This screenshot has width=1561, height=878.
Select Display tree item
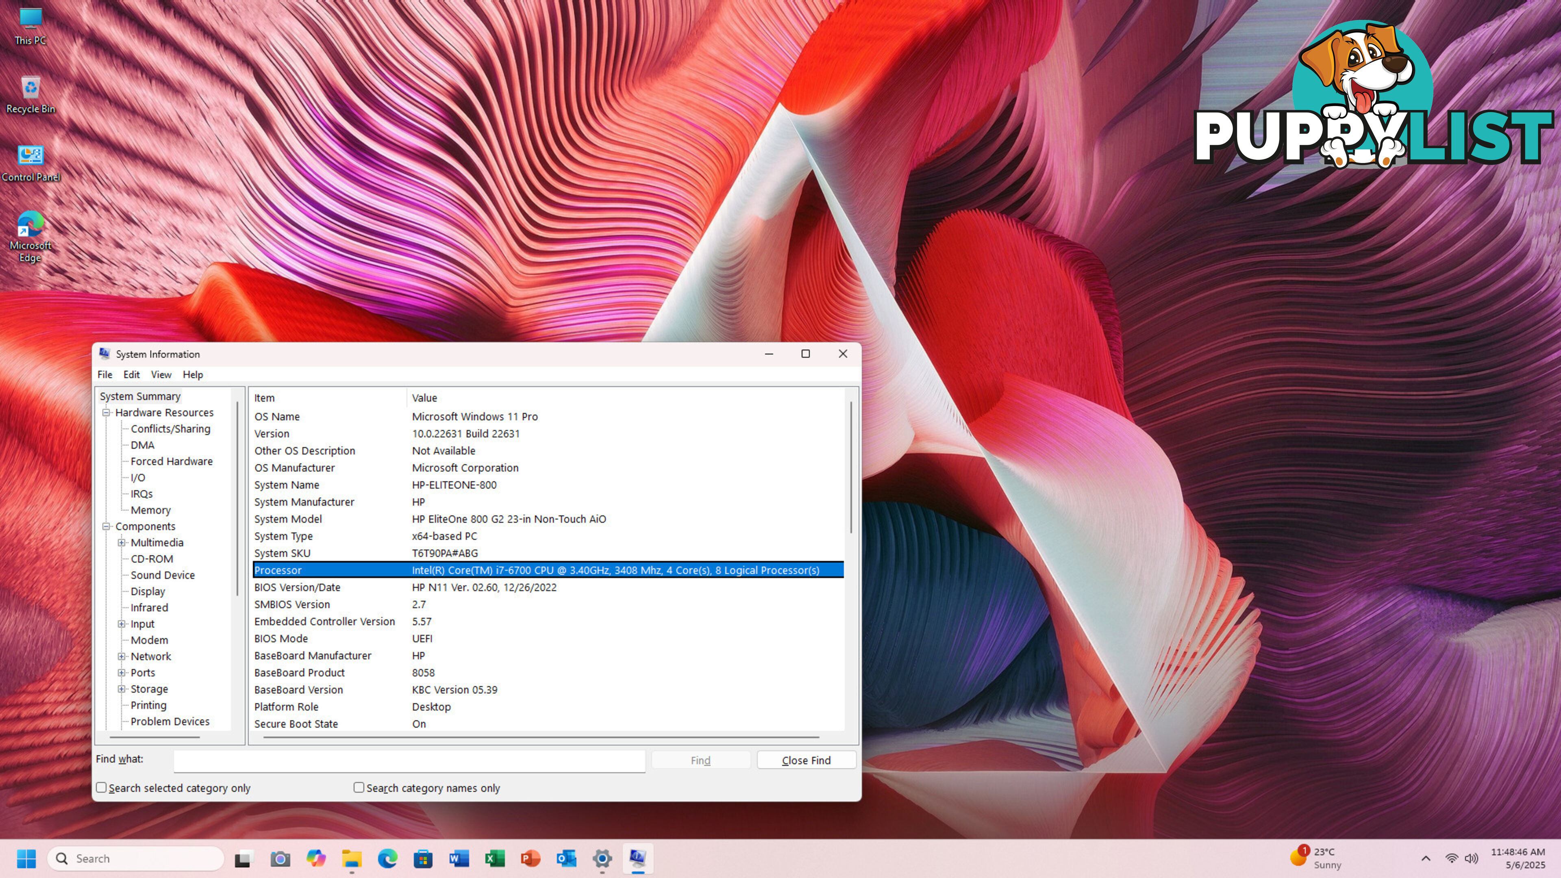tap(148, 592)
